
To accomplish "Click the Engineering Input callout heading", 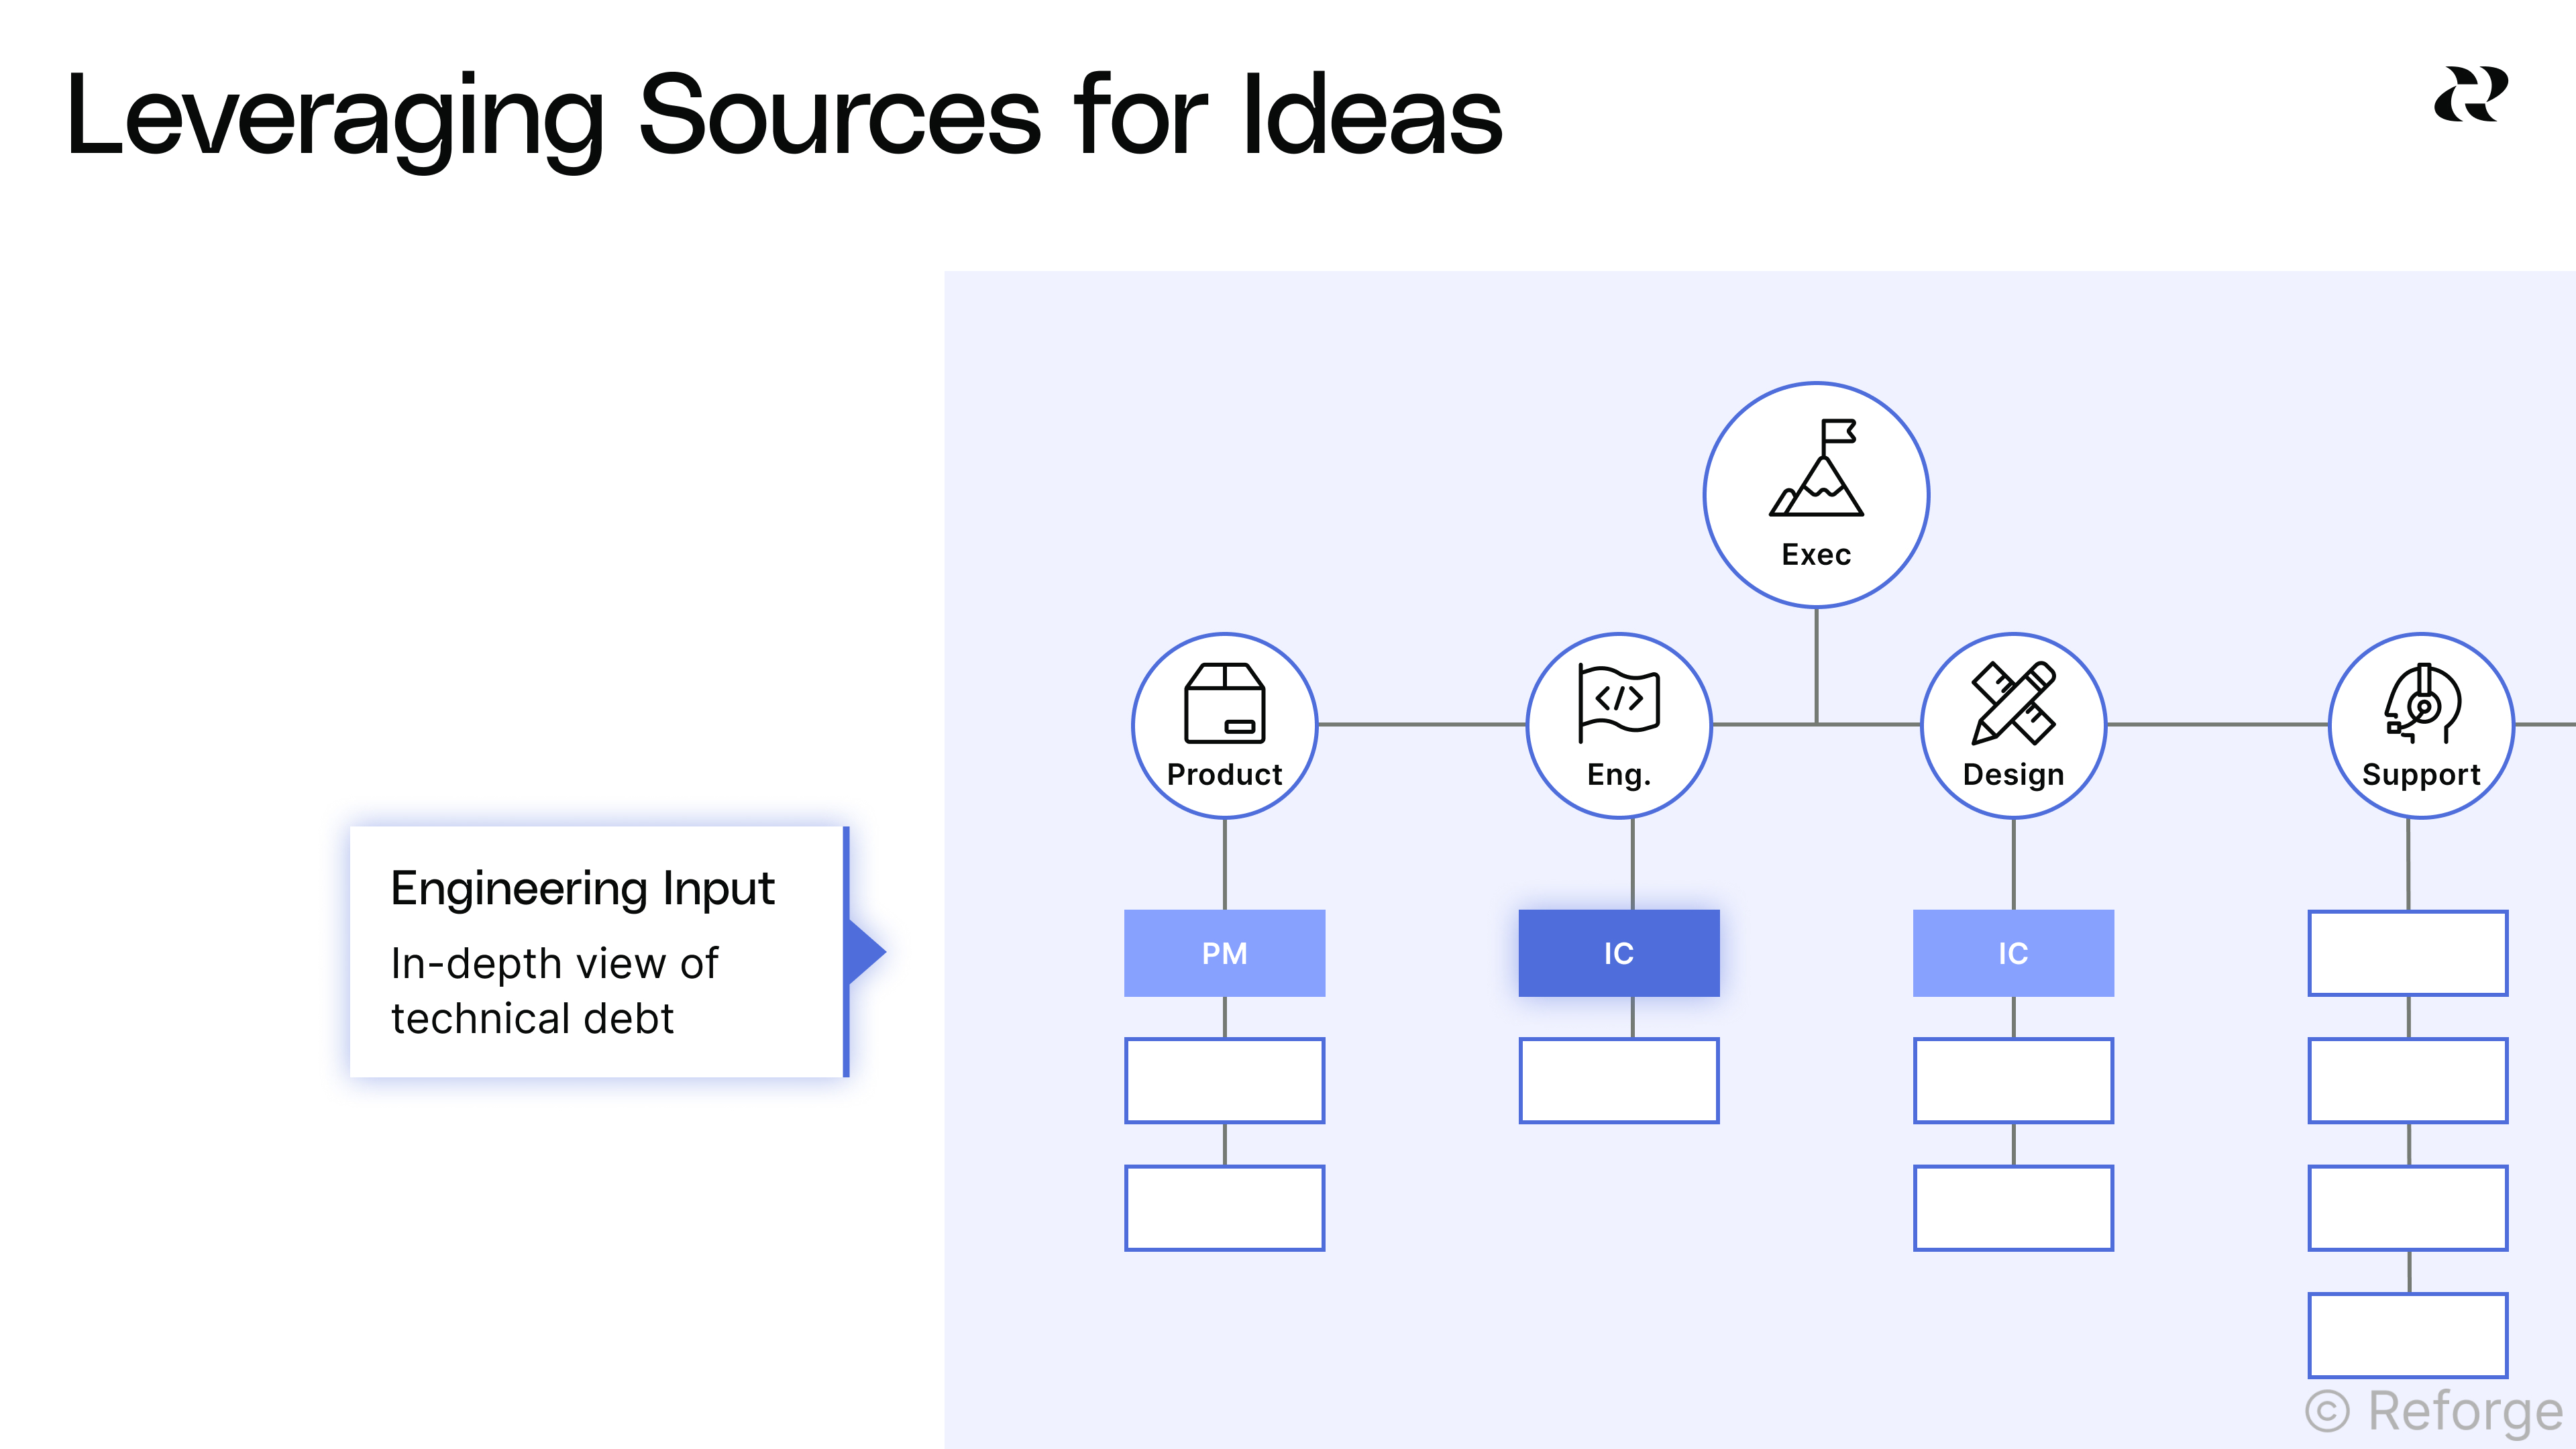I will tap(582, 888).
